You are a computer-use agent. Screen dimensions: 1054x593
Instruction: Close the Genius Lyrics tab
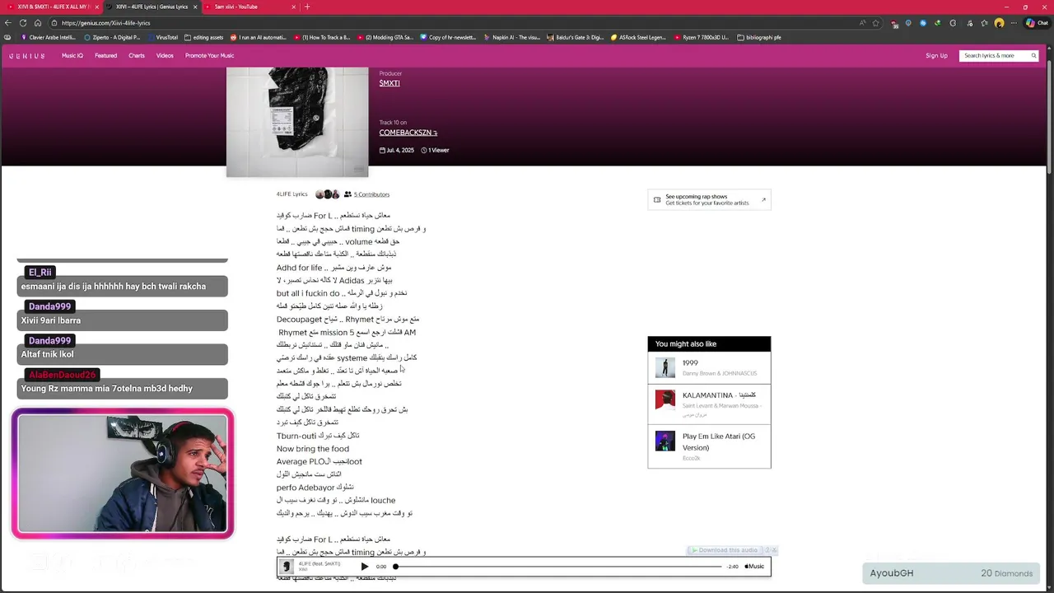(x=195, y=7)
